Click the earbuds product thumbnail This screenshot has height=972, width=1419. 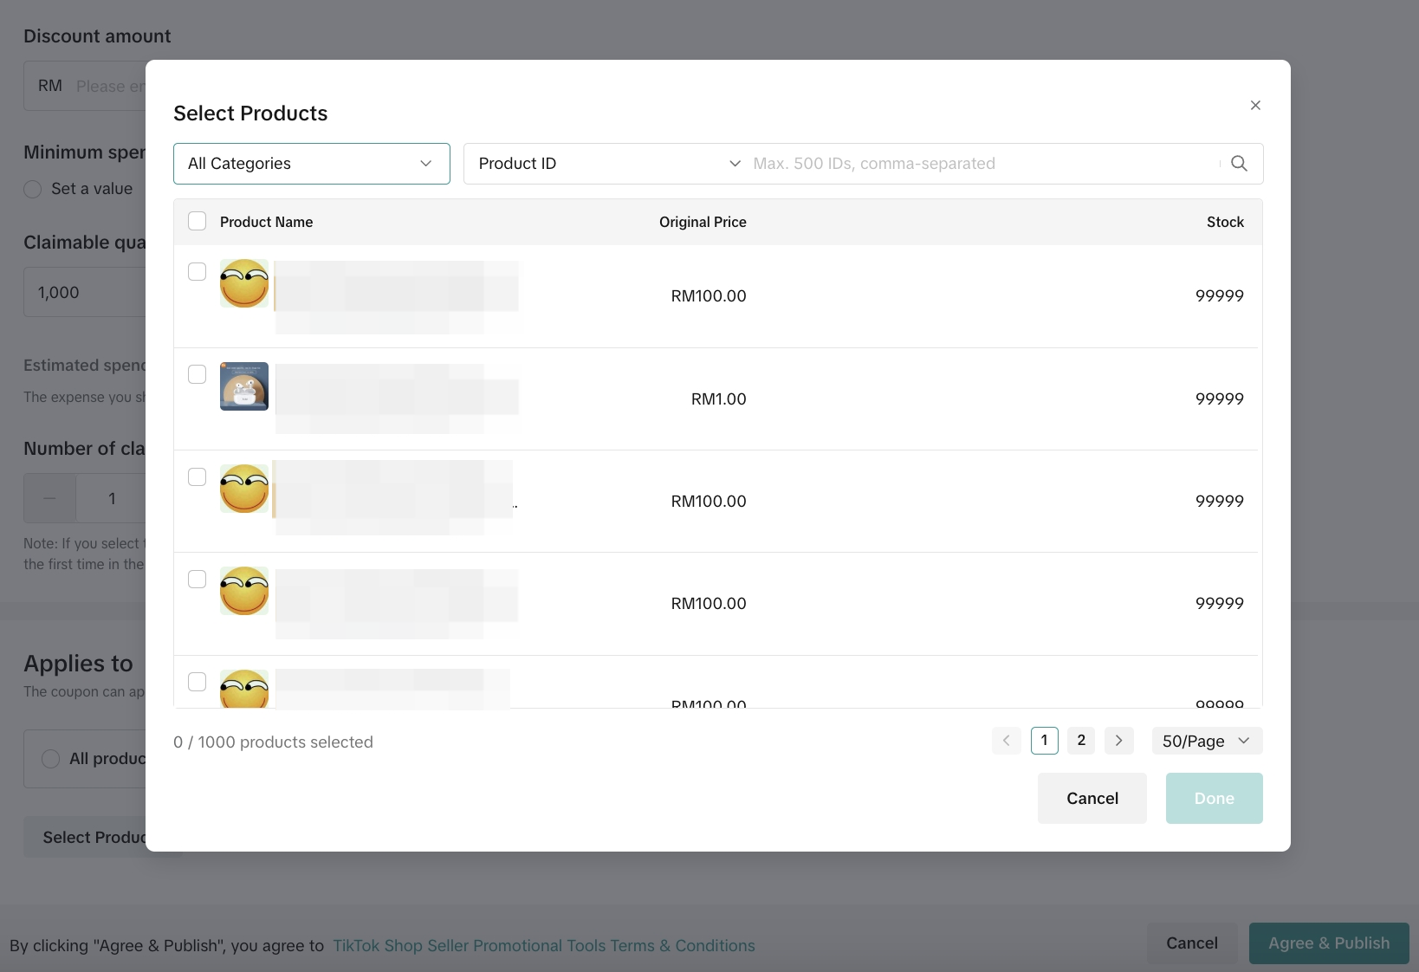244,386
